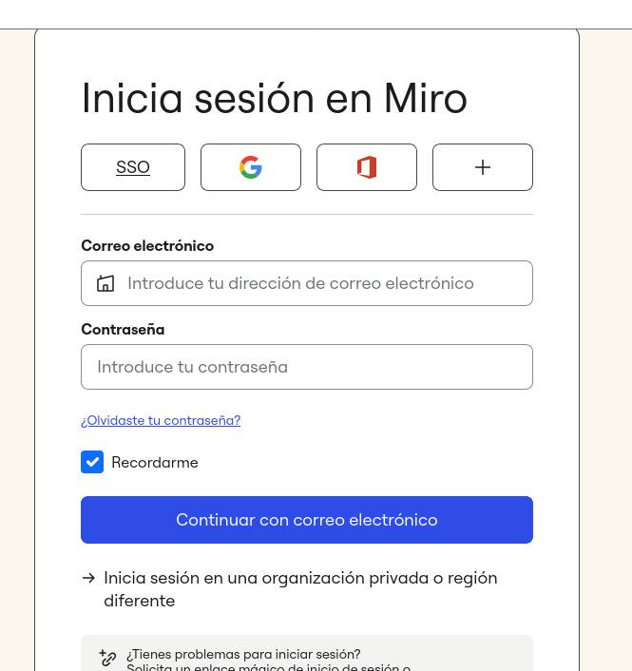
Task: Open the ¿Olvidaste tu contraseña? link
Action: click(161, 420)
